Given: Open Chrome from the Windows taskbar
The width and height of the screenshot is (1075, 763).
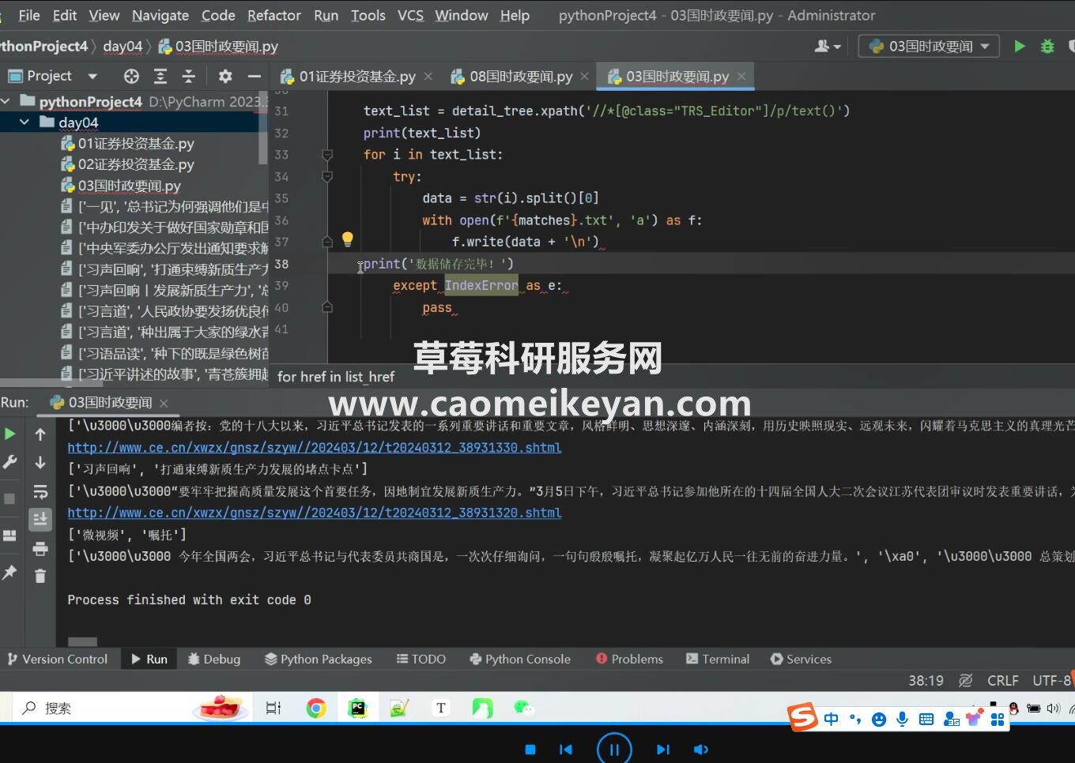Looking at the screenshot, I should click(x=316, y=708).
